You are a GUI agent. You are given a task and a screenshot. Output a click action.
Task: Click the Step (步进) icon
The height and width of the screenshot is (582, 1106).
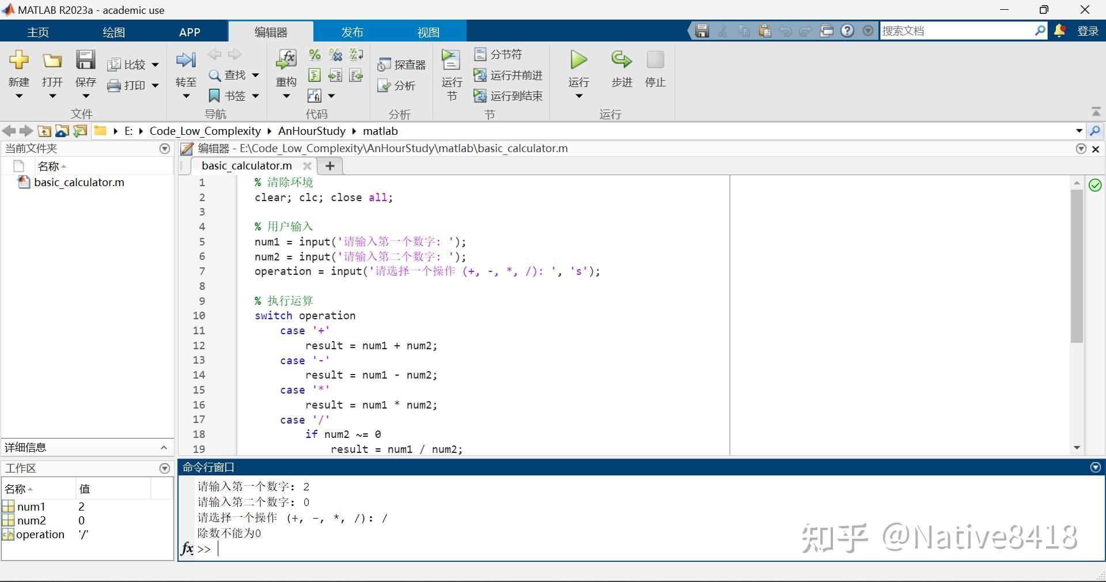[622, 60]
